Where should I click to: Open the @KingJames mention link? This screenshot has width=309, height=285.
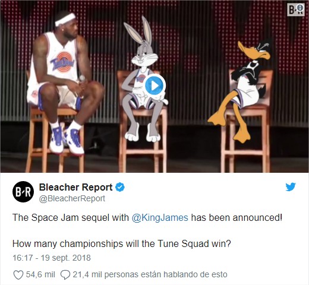[x=160, y=217]
